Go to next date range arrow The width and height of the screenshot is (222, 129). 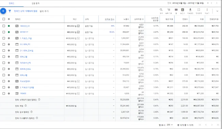pos(217,3)
